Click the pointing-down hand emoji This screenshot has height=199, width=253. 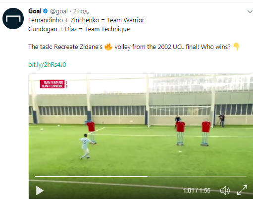click(237, 47)
